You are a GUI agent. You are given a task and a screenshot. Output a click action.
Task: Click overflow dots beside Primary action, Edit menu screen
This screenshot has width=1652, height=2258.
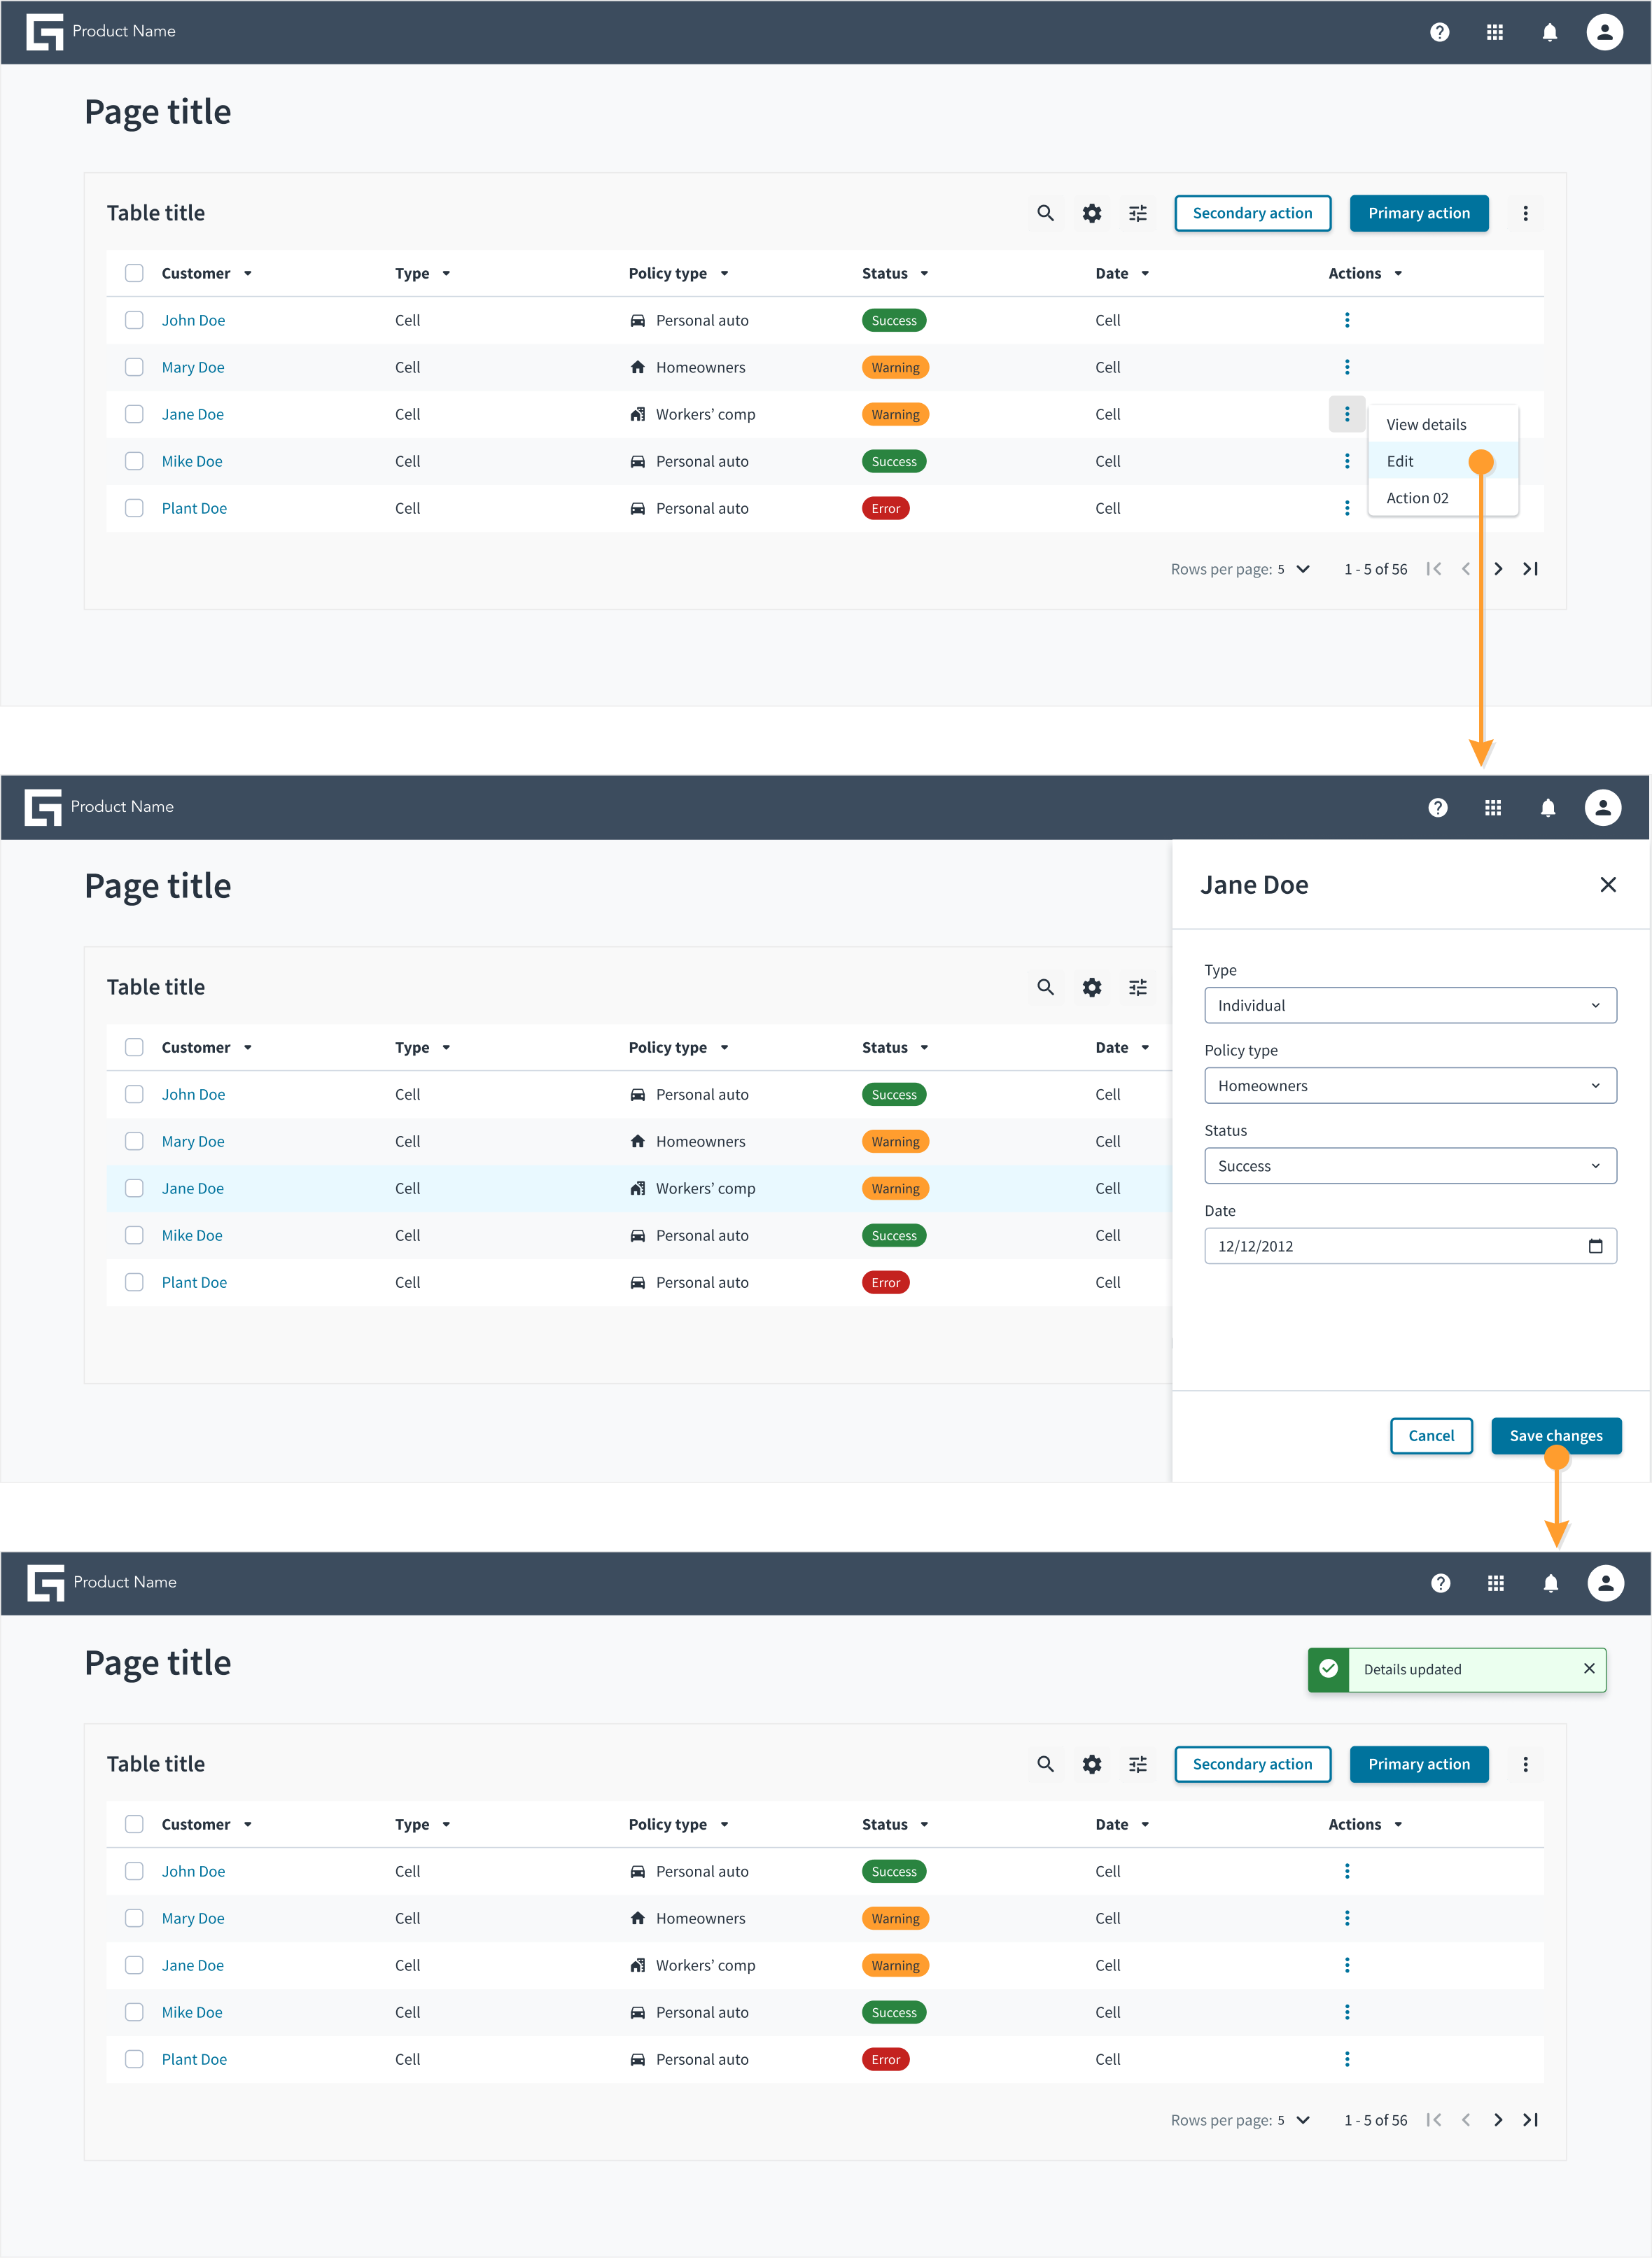pyautogui.click(x=1525, y=213)
